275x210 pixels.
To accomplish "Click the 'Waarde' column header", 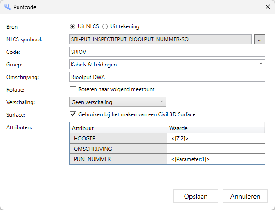I will click(x=216, y=128).
